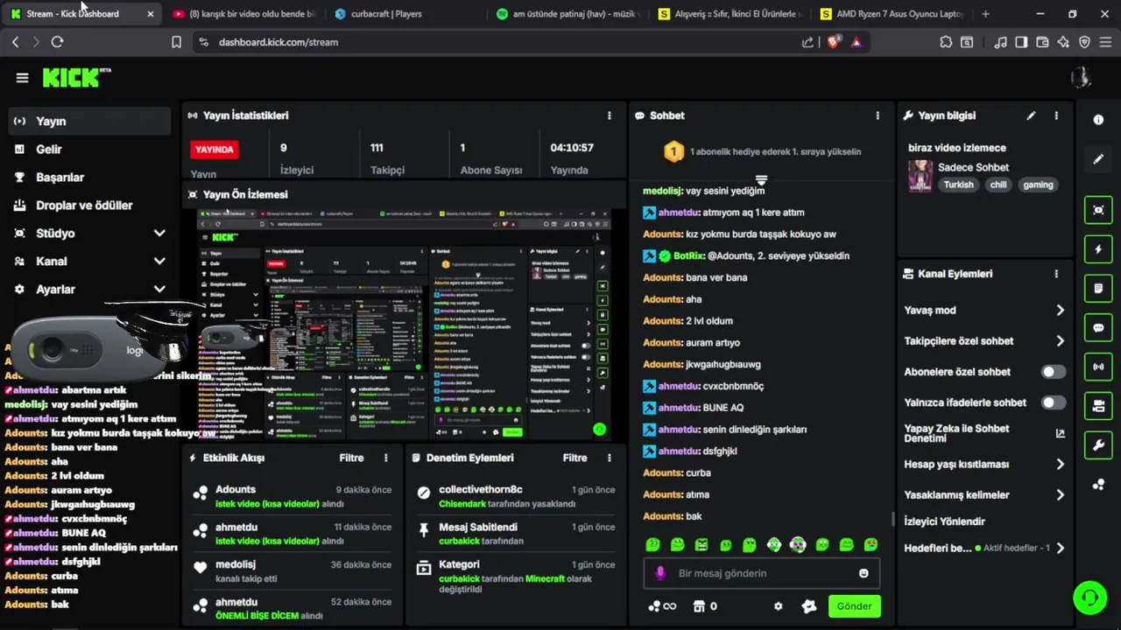Open the Denetim Eylemleri three-dot menu
The height and width of the screenshot is (630, 1121).
(x=610, y=458)
